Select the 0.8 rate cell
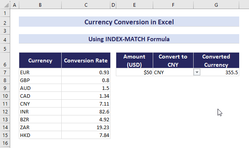249x148 pixels. pos(86,80)
